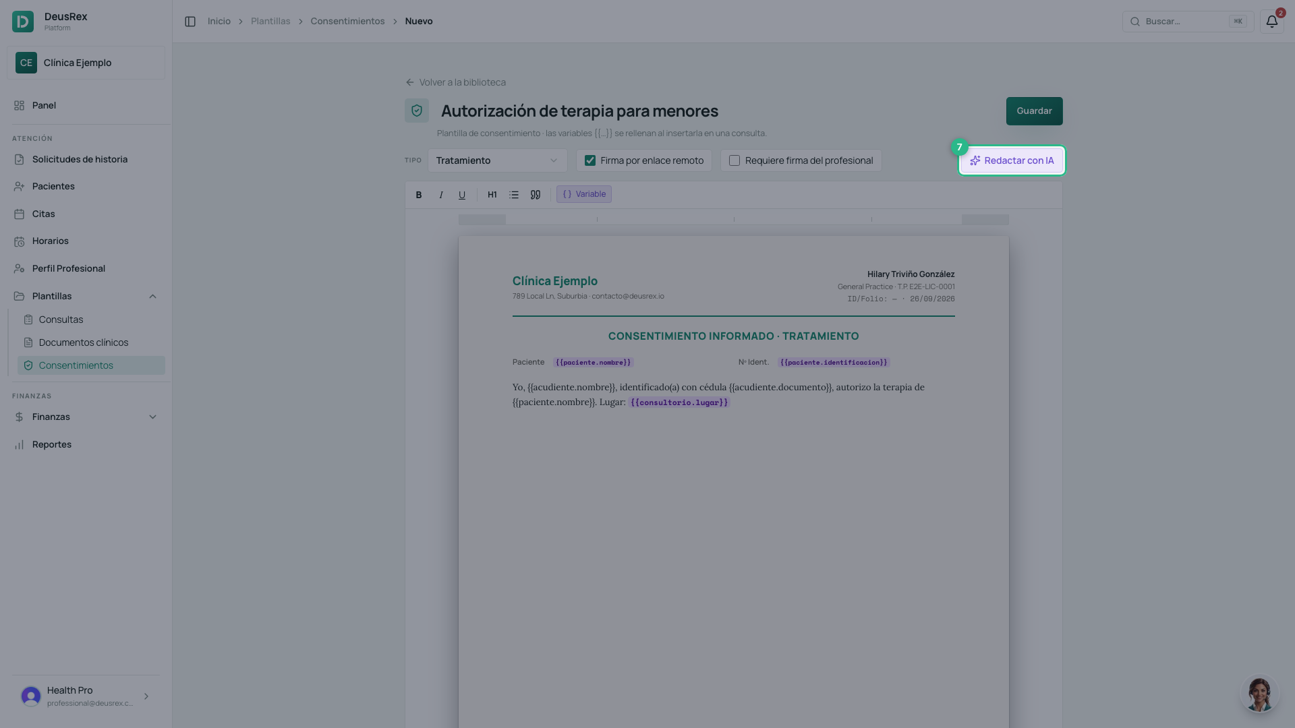Screen dimensions: 1295x728
Task: Open Horarios in the sidebar
Action: (86, 241)
